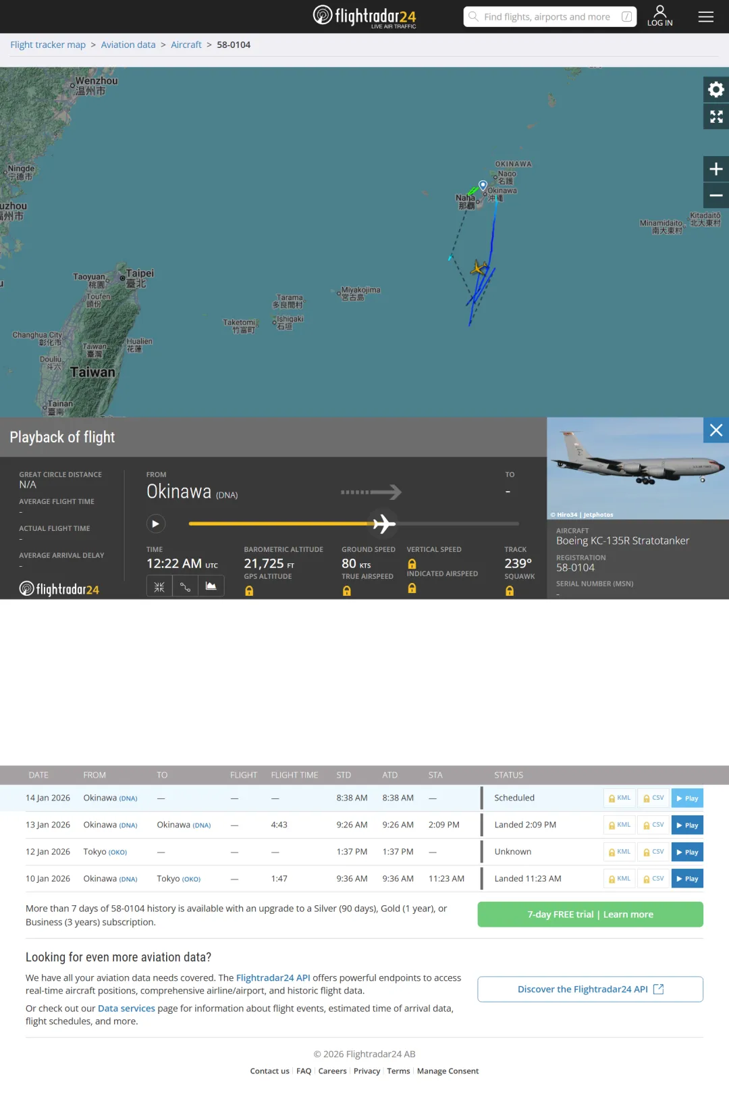Open Contact us footer link
729x1097 pixels.
coord(269,1071)
